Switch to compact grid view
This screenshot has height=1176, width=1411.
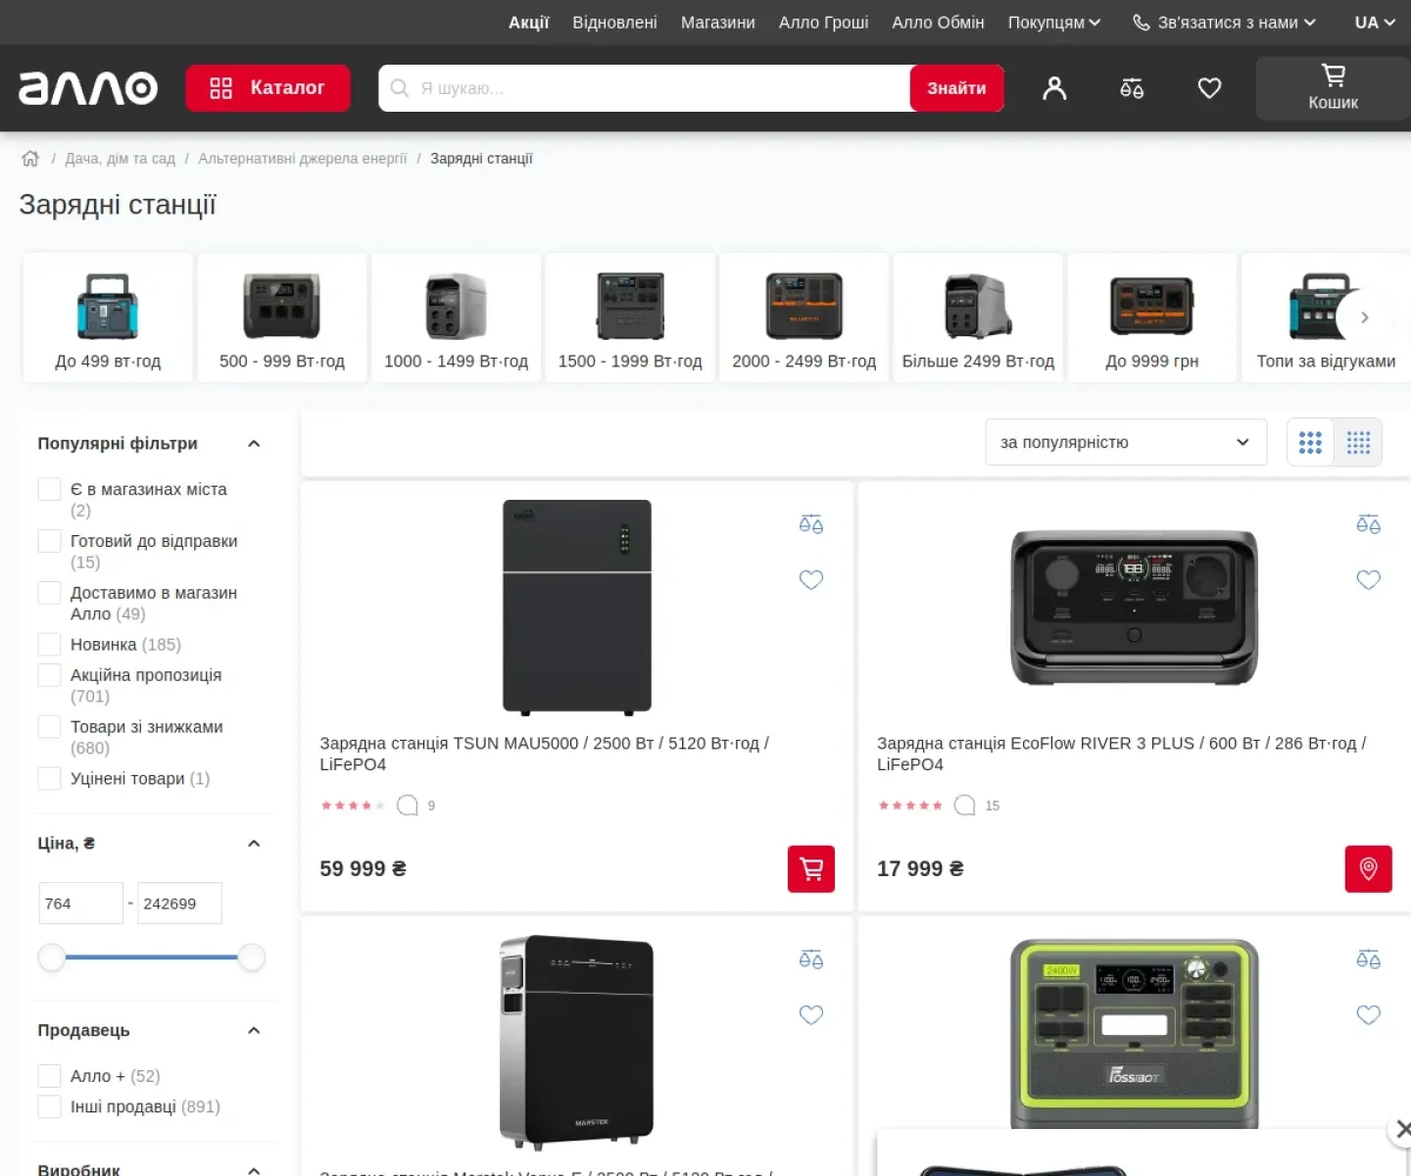coord(1358,443)
